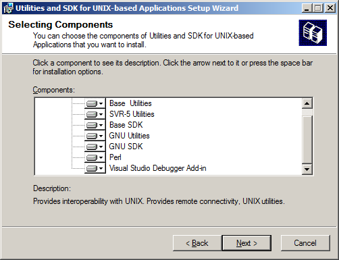Click the server graphic in header banner
This screenshot has width=339, height=260.
click(313, 33)
